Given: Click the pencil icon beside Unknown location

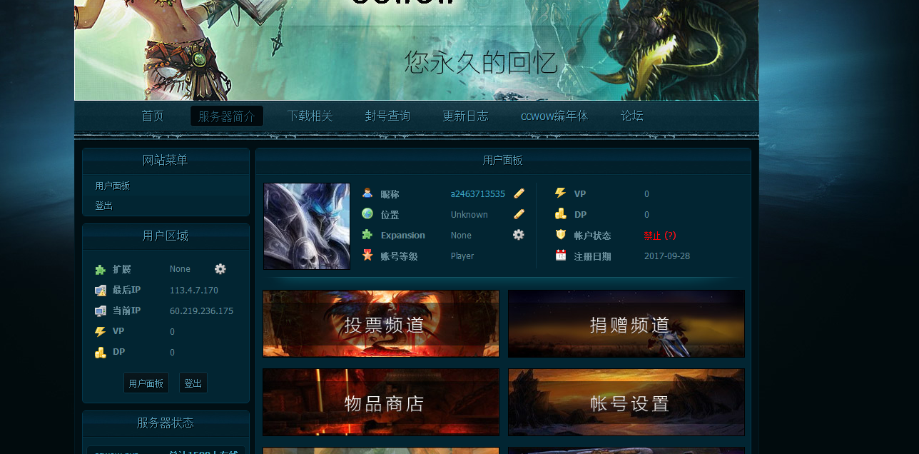Looking at the screenshot, I should [x=519, y=213].
